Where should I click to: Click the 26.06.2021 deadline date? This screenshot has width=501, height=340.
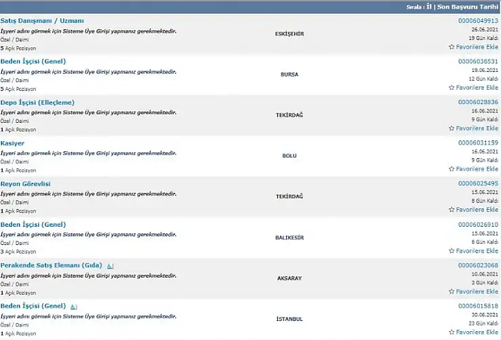click(485, 29)
